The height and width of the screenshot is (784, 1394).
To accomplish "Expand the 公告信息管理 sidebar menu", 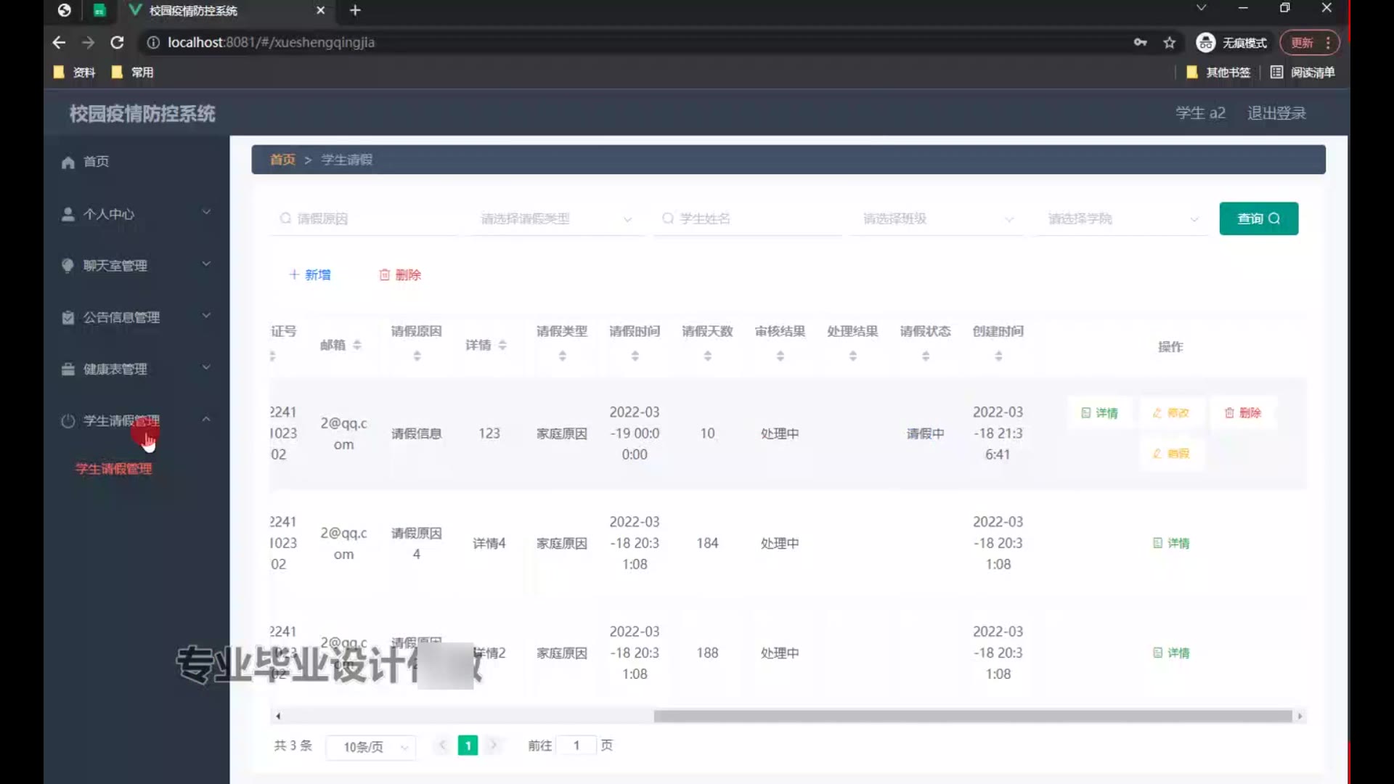I will (206, 316).
